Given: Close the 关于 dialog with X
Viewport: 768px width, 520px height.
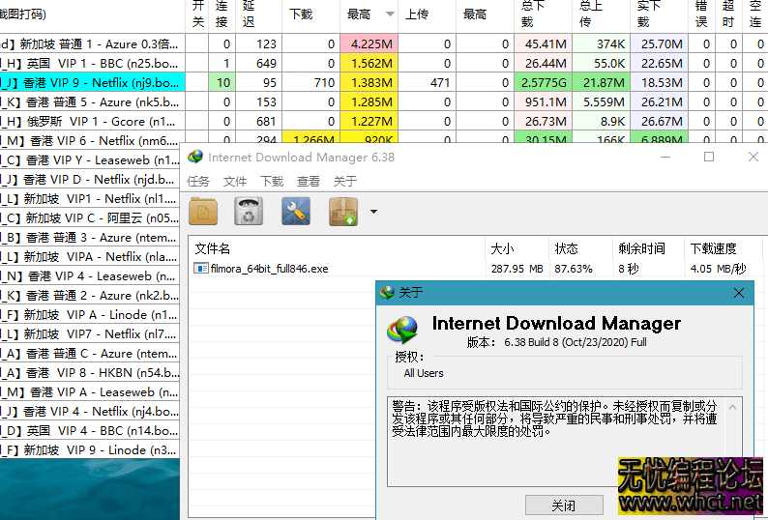Looking at the screenshot, I should click(x=739, y=293).
